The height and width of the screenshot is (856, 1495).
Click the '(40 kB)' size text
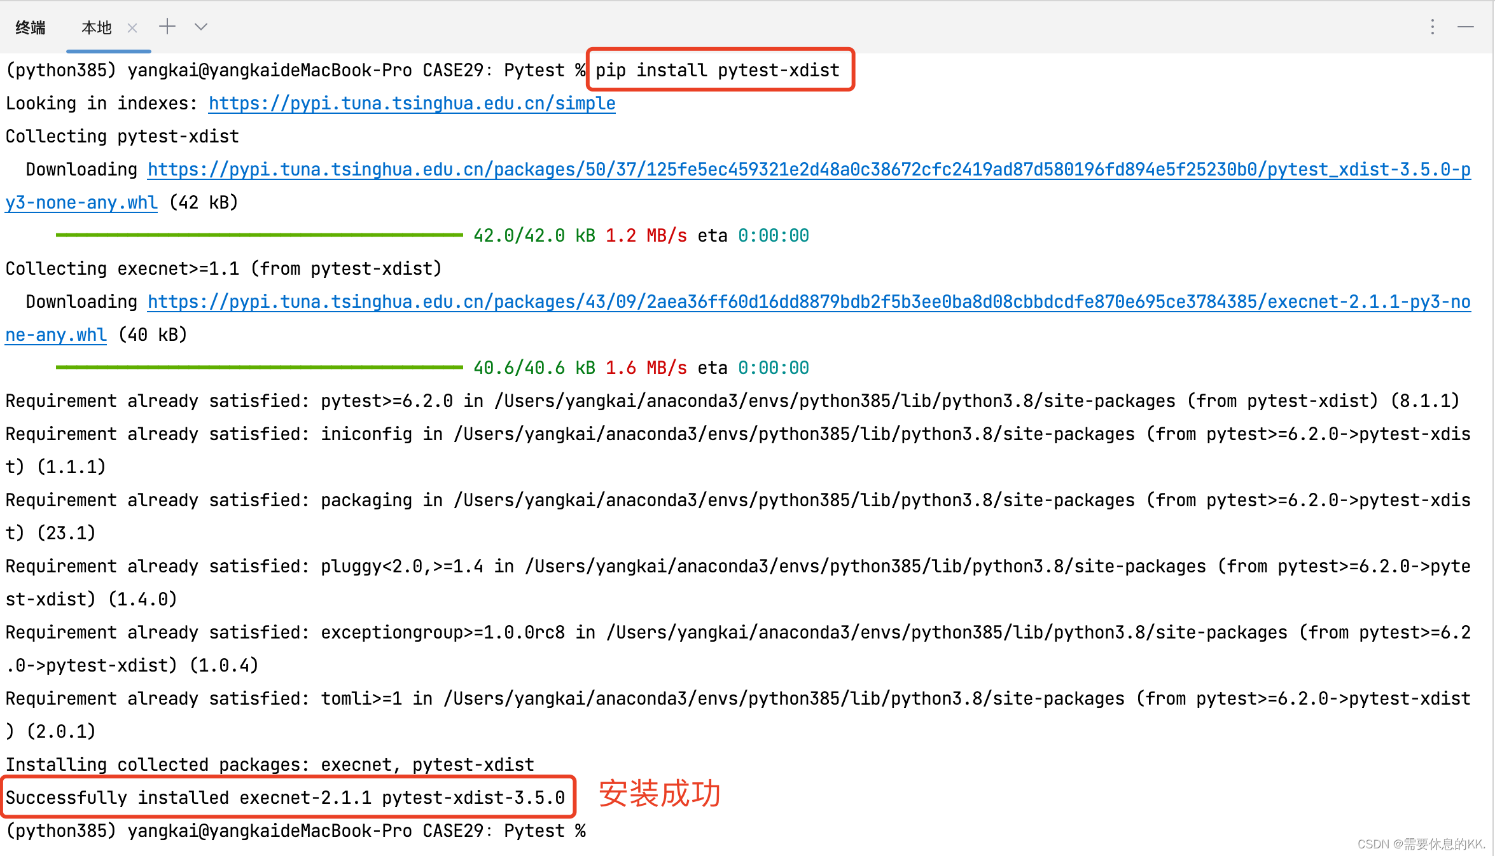point(153,335)
